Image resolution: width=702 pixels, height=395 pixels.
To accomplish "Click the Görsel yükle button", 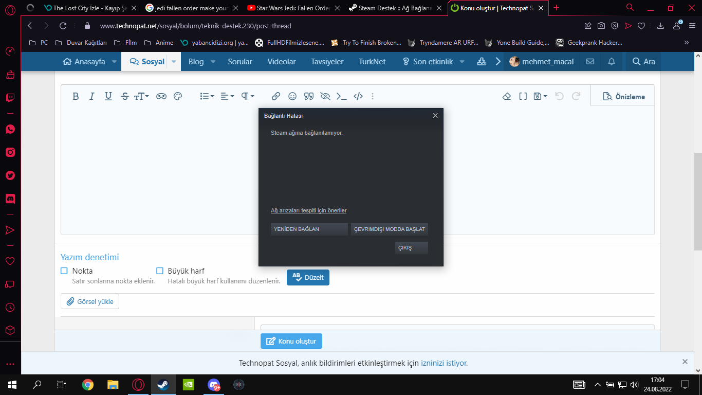I will pyautogui.click(x=90, y=301).
